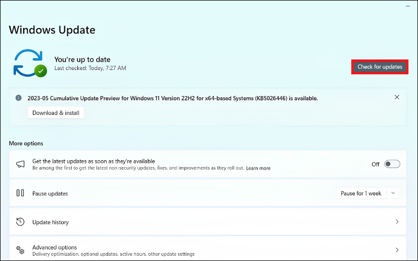Image resolution: width=418 pixels, height=261 pixels.
Task: Click the megaphone icon for latest updates
Action: pyautogui.click(x=20, y=164)
